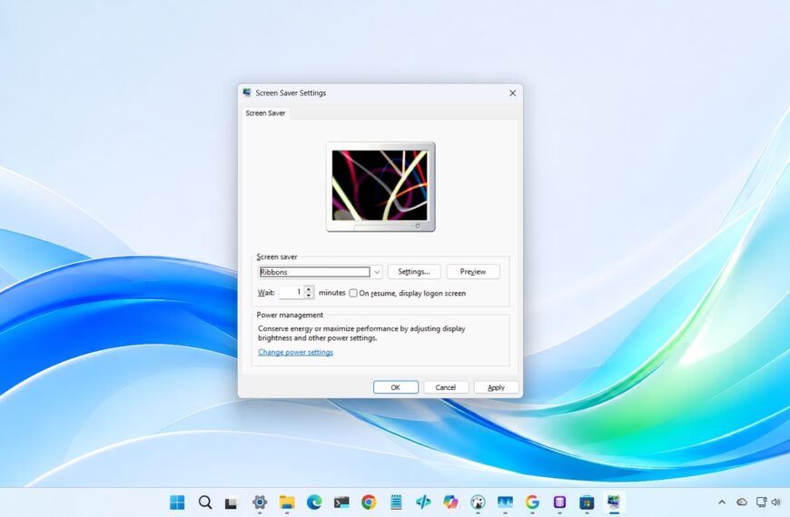
Task: Open Change power settings link
Action: pyautogui.click(x=295, y=353)
